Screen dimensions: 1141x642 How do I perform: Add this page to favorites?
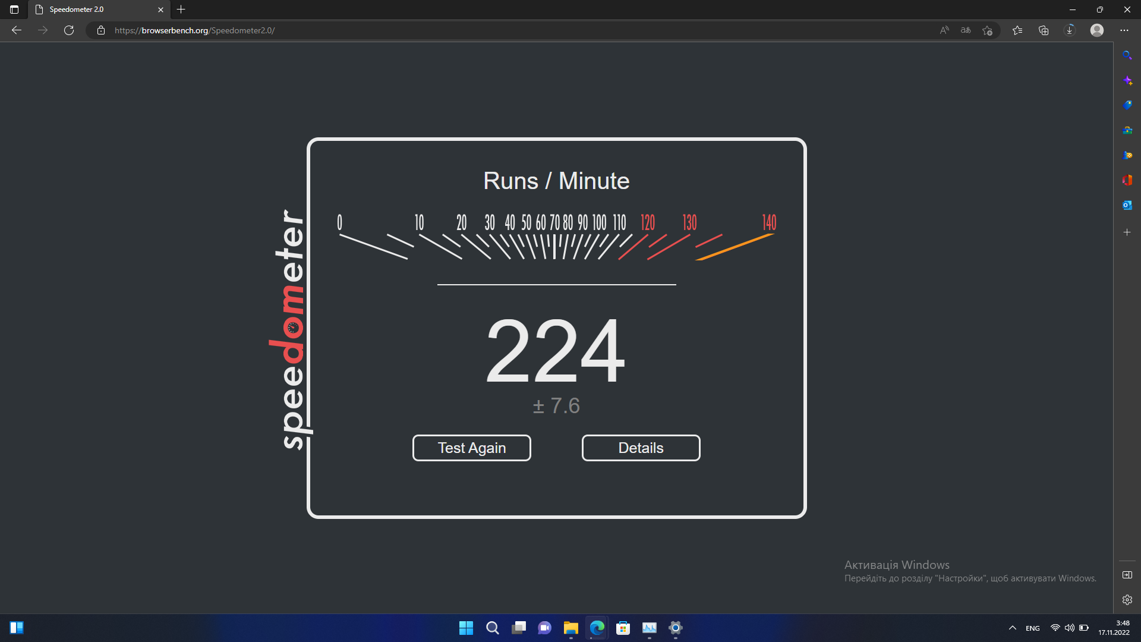click(x=987, y=30)
